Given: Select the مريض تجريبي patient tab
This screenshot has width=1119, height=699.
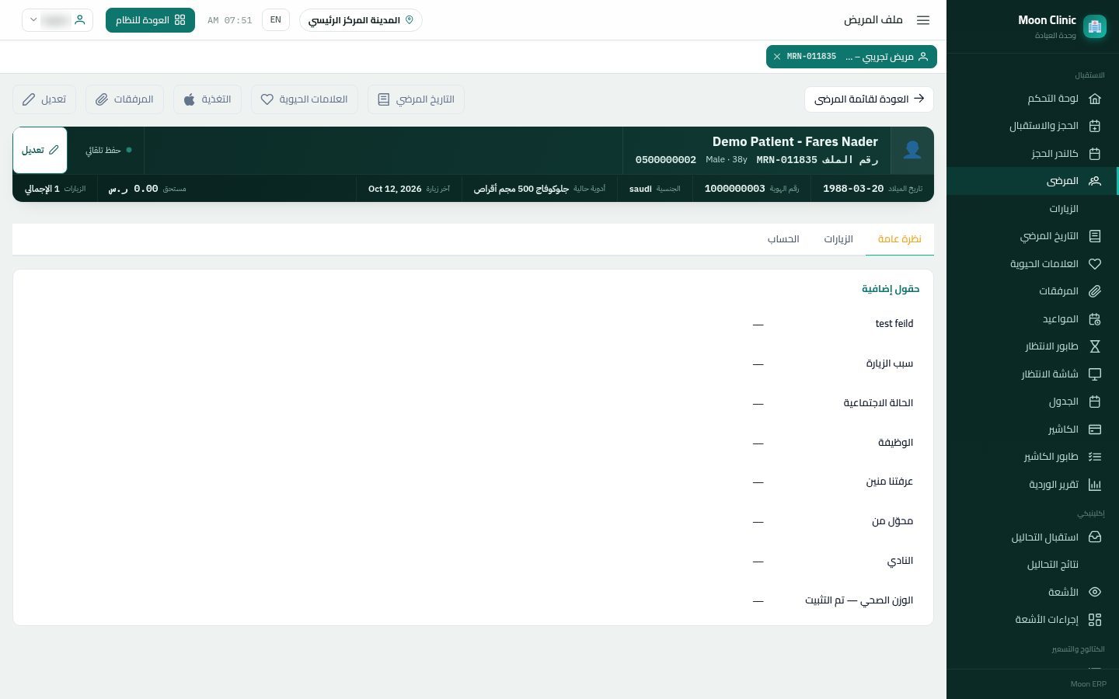Looking at the screenshot, I should 852,57.
